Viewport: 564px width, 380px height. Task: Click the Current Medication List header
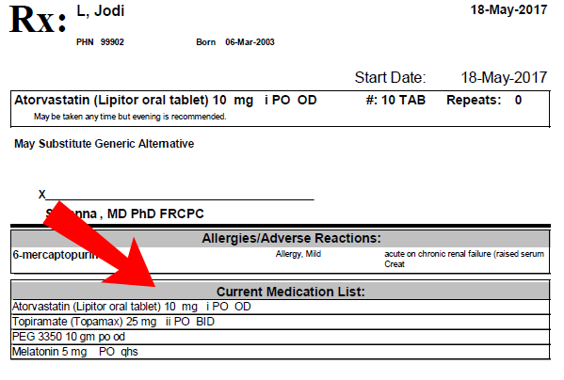click(291, 292)
